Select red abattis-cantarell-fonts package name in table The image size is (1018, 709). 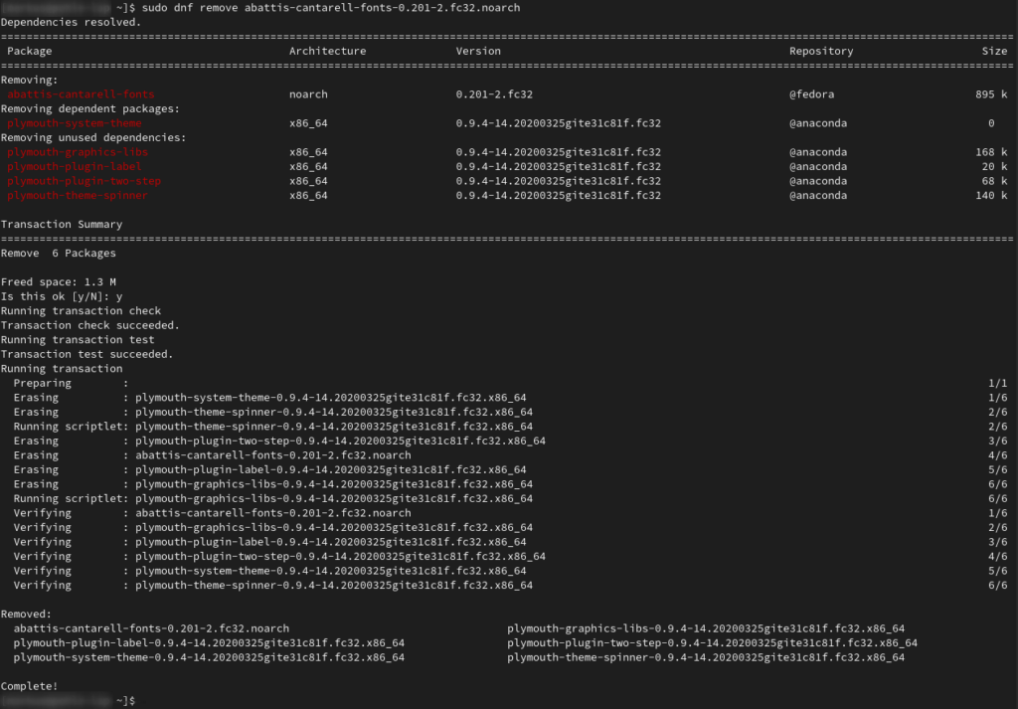click(81, 94)
